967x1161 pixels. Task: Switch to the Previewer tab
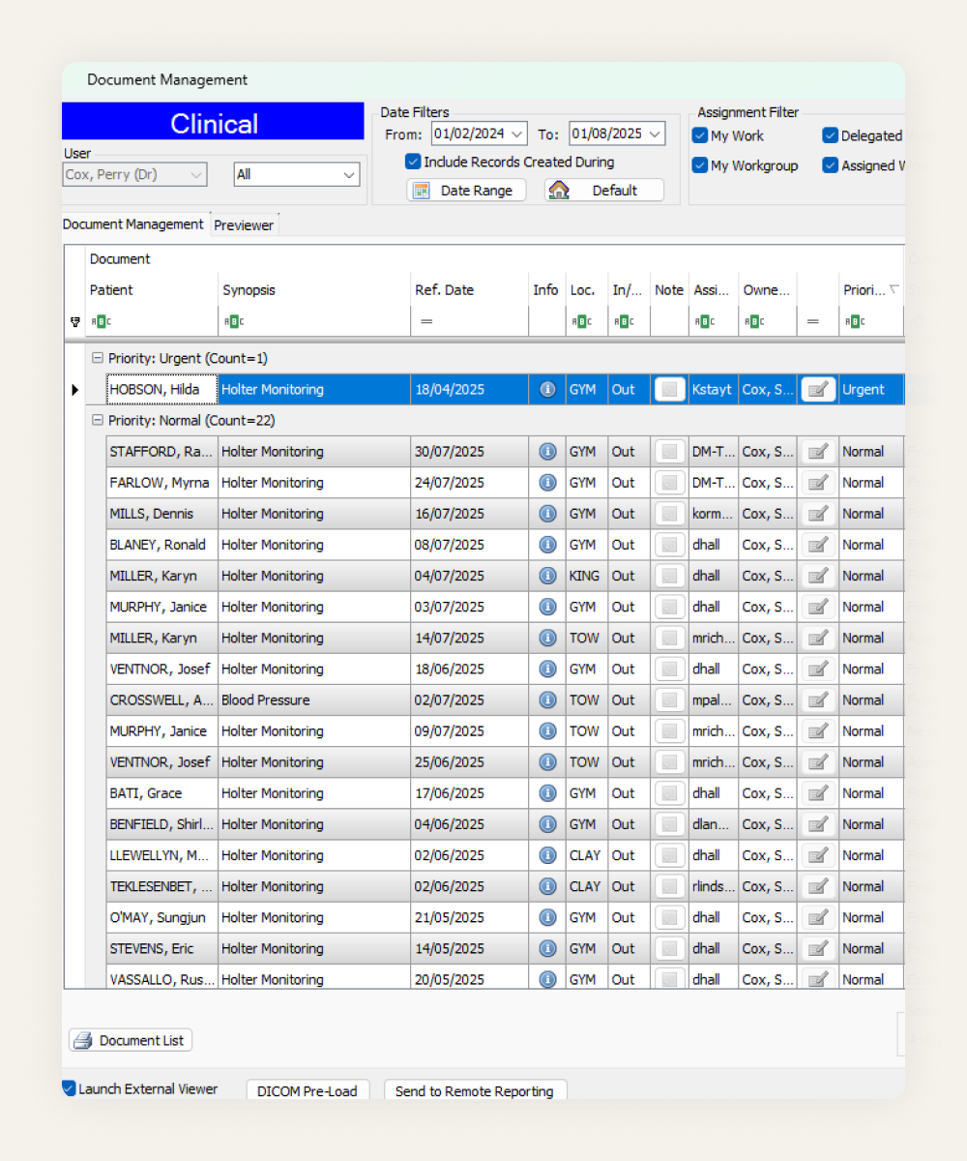pyautogui.click(x=244, y=225)
